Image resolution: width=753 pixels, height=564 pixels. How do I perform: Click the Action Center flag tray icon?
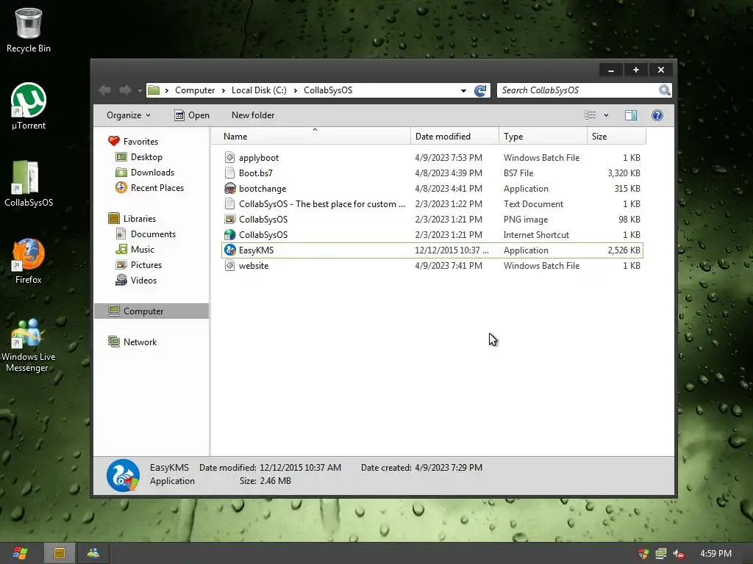(643, 554)
